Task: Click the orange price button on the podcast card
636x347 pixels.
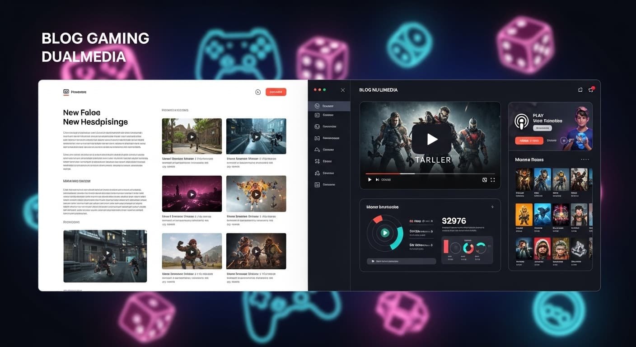Action: click(x=528, y=140)
